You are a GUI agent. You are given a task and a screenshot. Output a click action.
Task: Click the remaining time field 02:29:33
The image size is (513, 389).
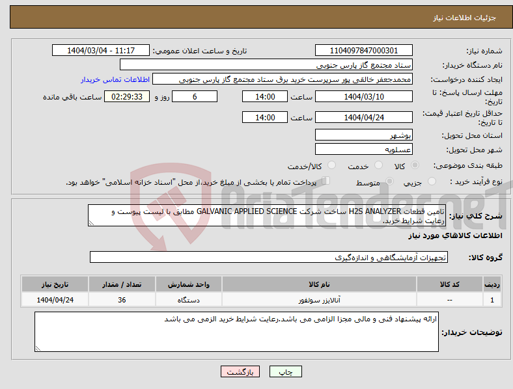point(127,96)
